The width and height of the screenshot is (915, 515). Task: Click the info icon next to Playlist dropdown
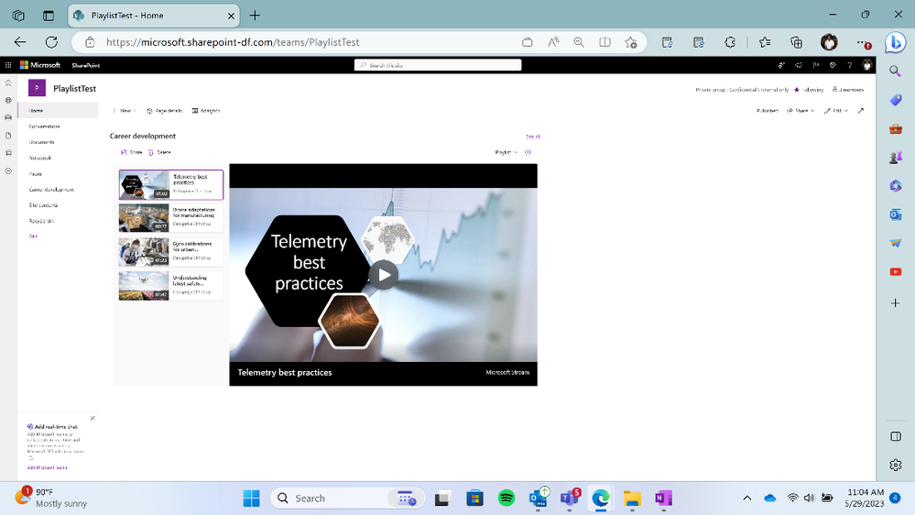click(528, 152)
